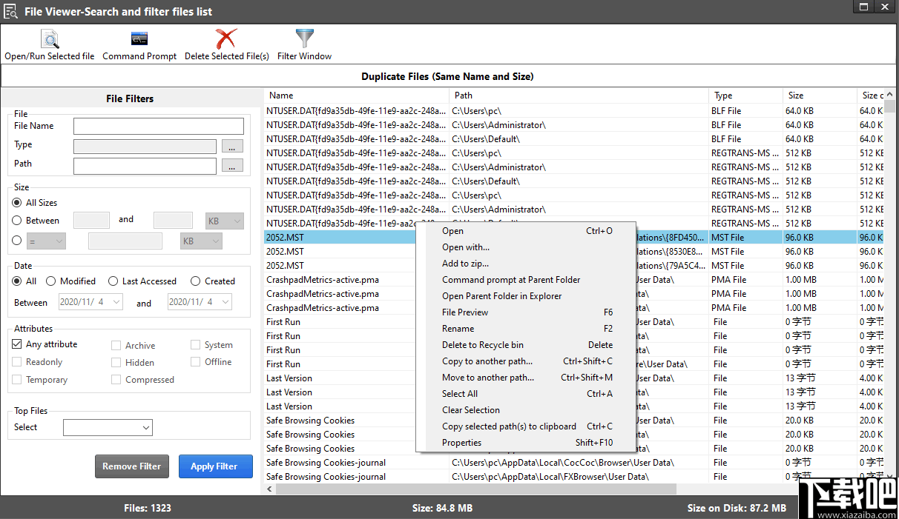Click the Remove Filter button
The image size is (899, 519).
tap(132, 466)
